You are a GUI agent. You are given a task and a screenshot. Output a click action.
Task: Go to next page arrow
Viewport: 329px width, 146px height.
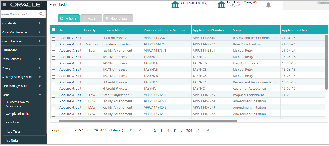tap(199, 130)
